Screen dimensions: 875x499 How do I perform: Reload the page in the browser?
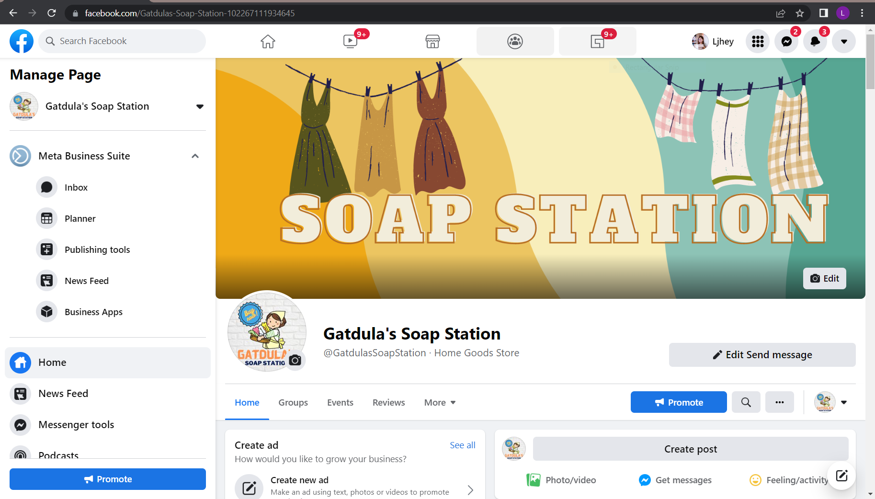pyautogui.click(x=51, y=13)
